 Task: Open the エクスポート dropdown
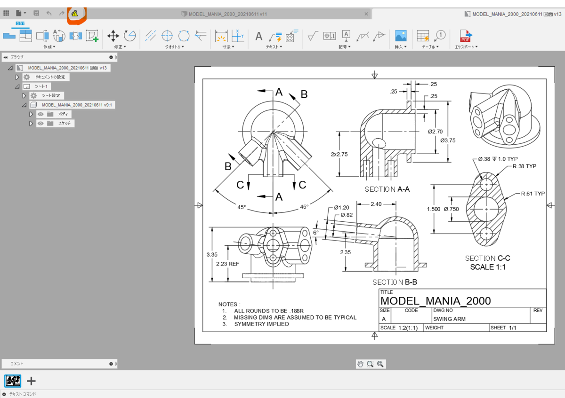[x=466, y=47]
